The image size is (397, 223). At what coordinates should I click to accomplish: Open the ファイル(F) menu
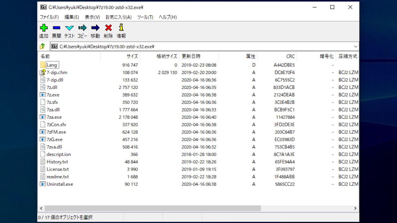coord(49,17)
